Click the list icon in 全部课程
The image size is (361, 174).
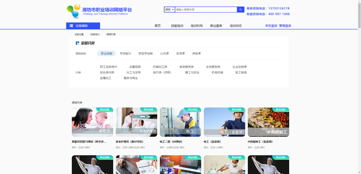click(x=72, y=26)
